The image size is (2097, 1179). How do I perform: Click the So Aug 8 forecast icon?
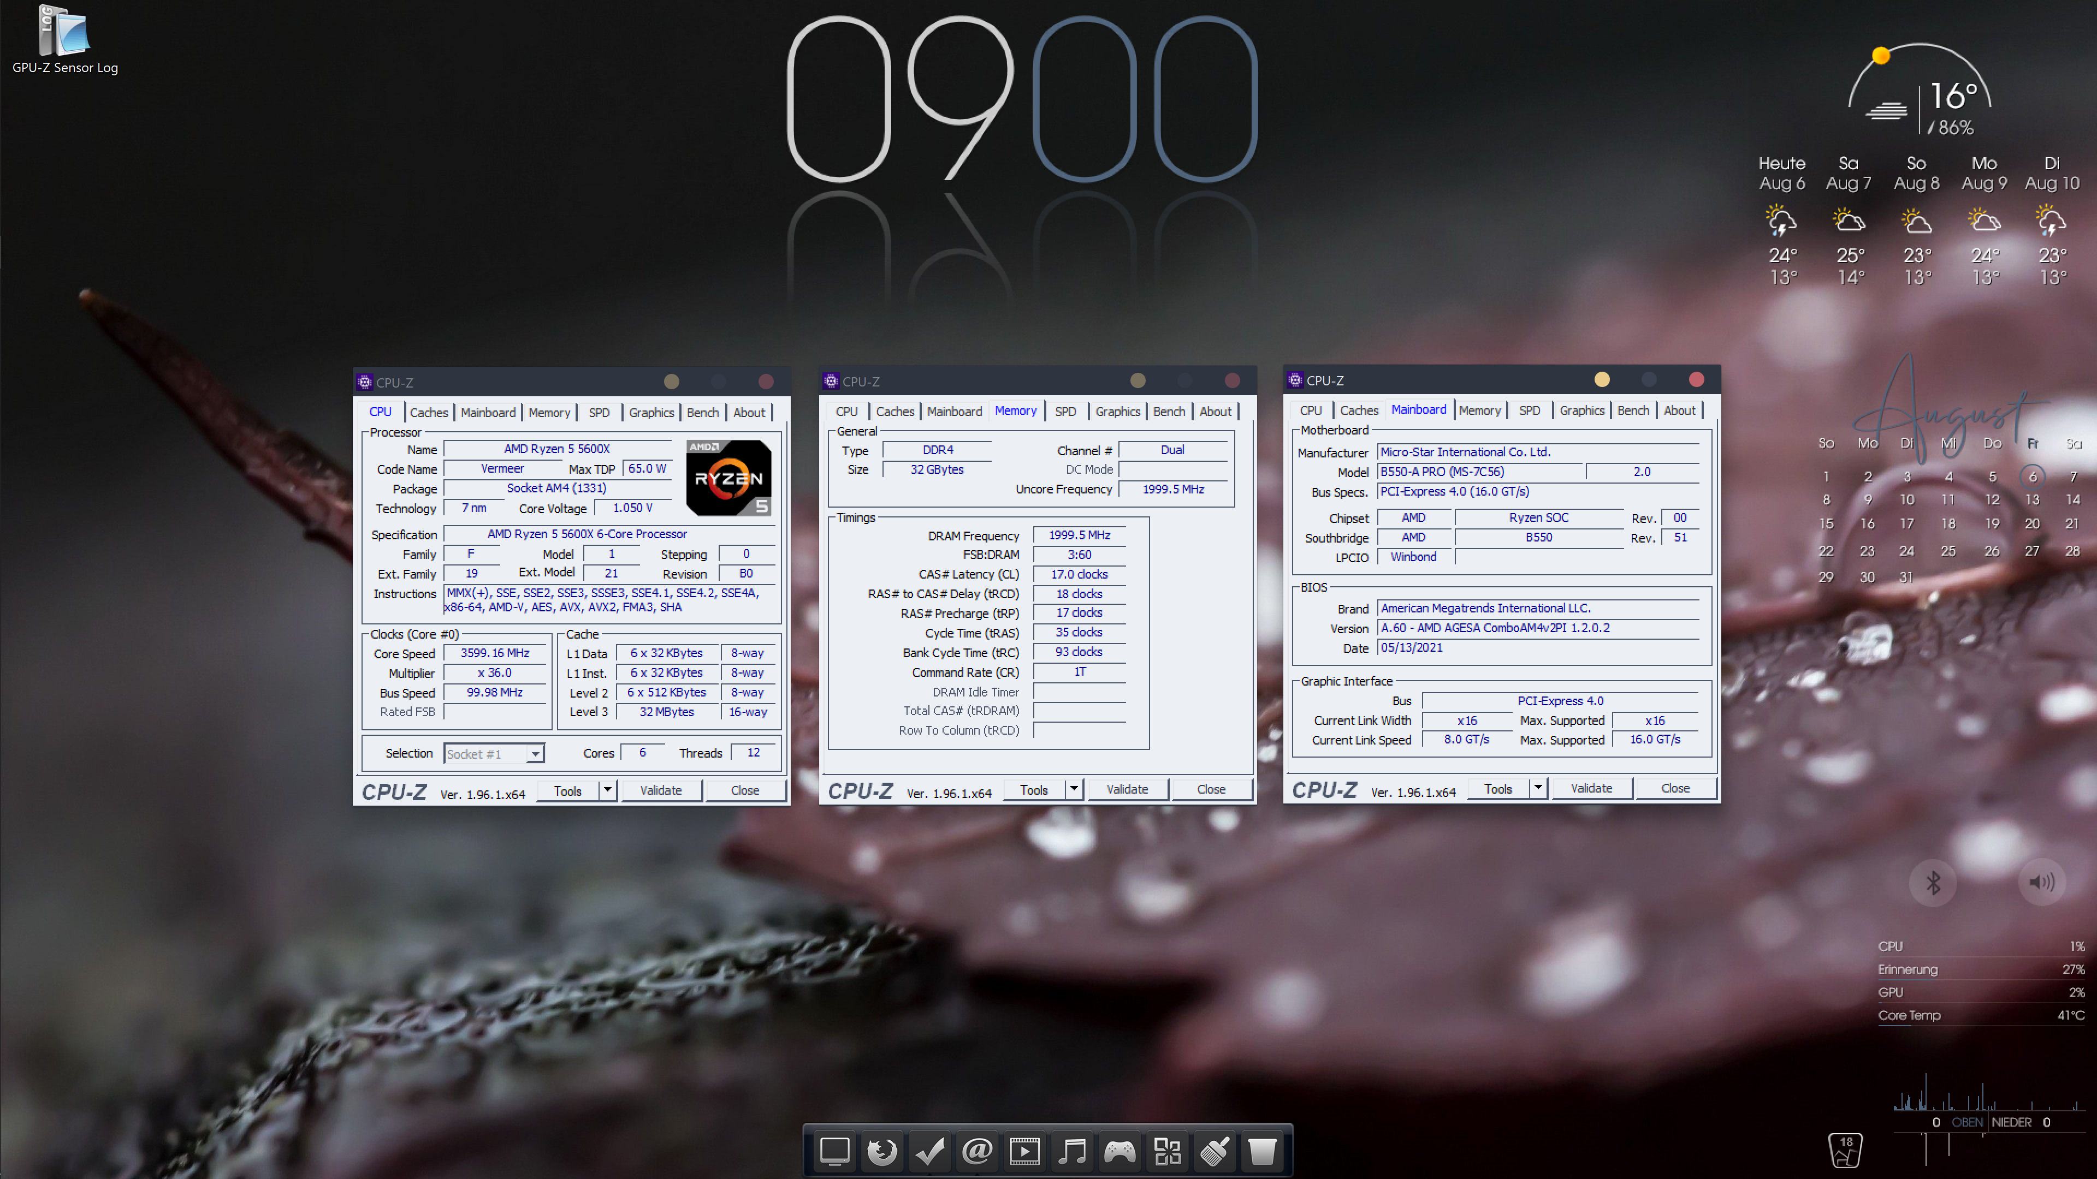pos(1916,221)
